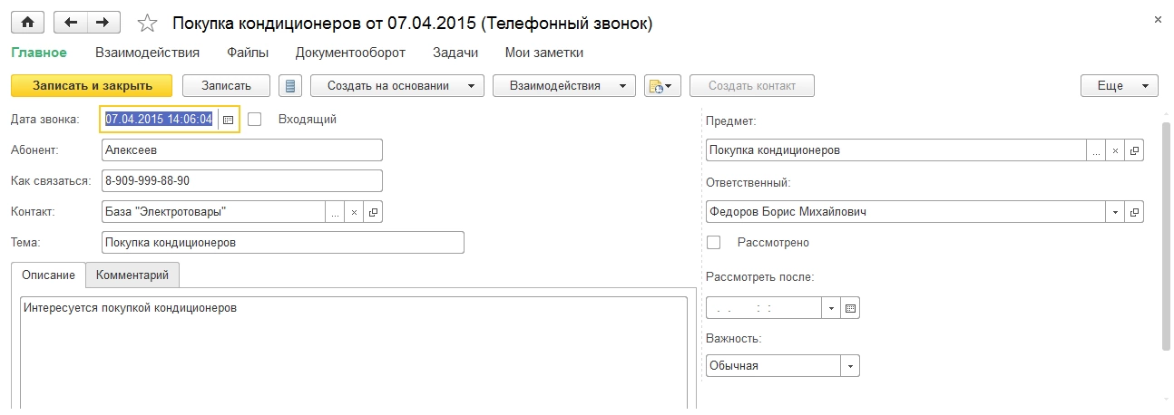The image size is (1174, 415).
Task: Switch to the Комментарий tab
Action: pos(132,275)
